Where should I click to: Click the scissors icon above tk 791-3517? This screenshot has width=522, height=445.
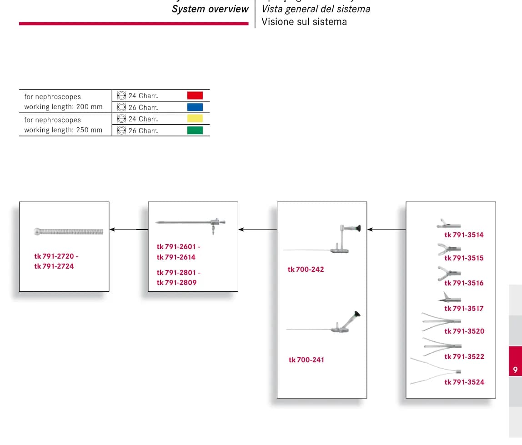449,297
